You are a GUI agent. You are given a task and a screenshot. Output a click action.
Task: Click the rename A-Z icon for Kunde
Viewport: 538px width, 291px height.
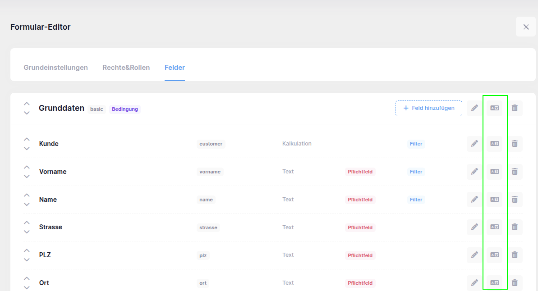point(494,143)
